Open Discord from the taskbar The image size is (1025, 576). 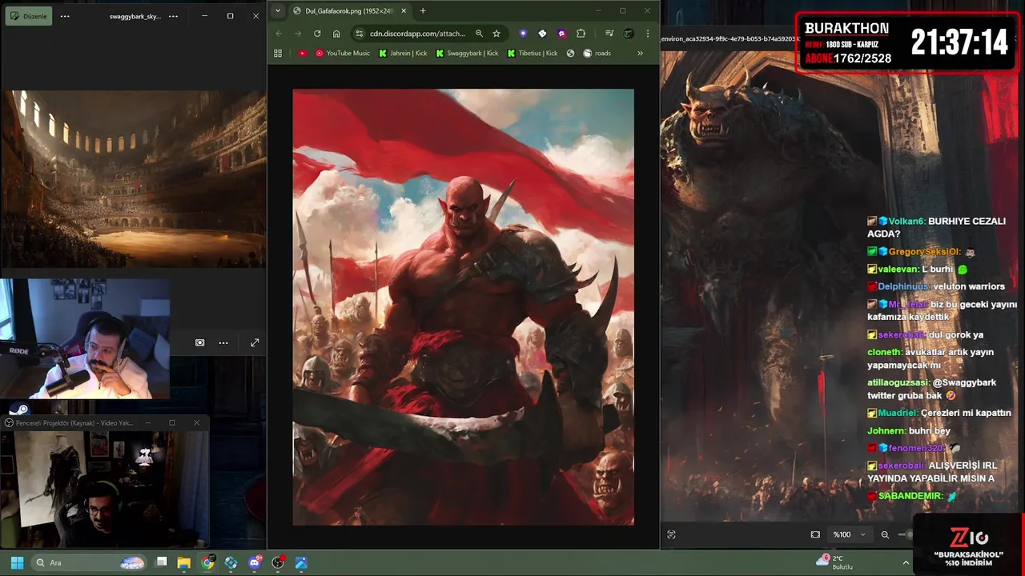[255, 562]
